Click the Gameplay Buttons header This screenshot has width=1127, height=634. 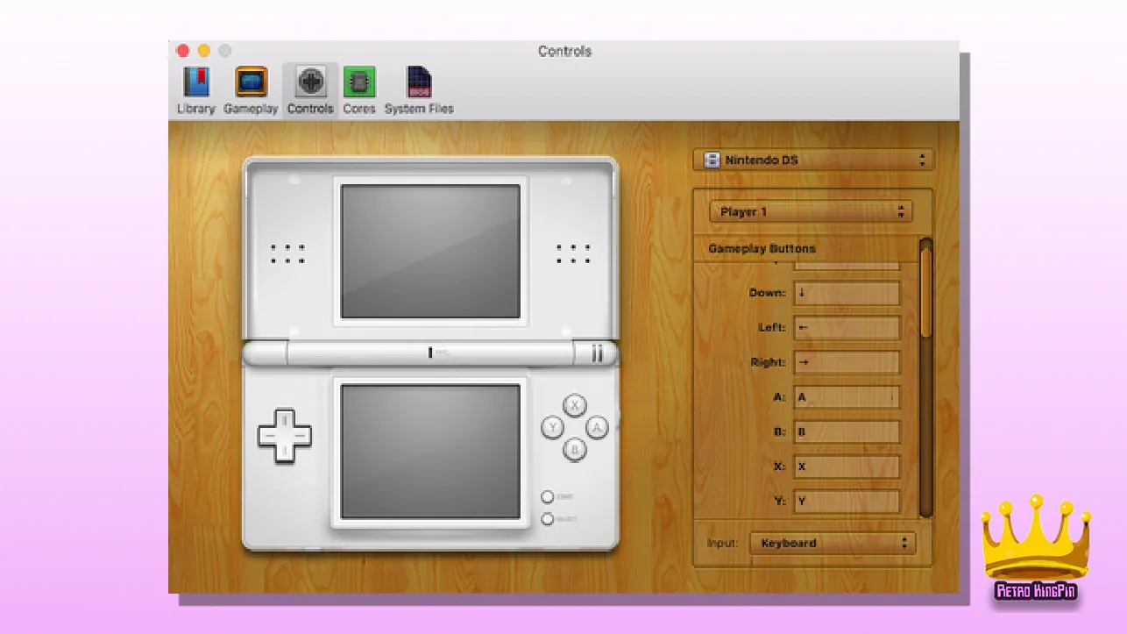click(x=762, y=249)
